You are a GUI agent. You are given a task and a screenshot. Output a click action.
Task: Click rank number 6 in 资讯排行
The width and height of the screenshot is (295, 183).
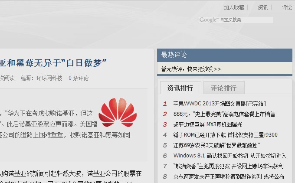[165, 156]
